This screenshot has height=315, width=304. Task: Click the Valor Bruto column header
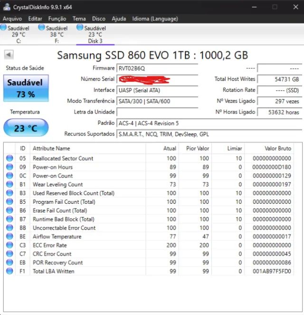tap(269, 148)
